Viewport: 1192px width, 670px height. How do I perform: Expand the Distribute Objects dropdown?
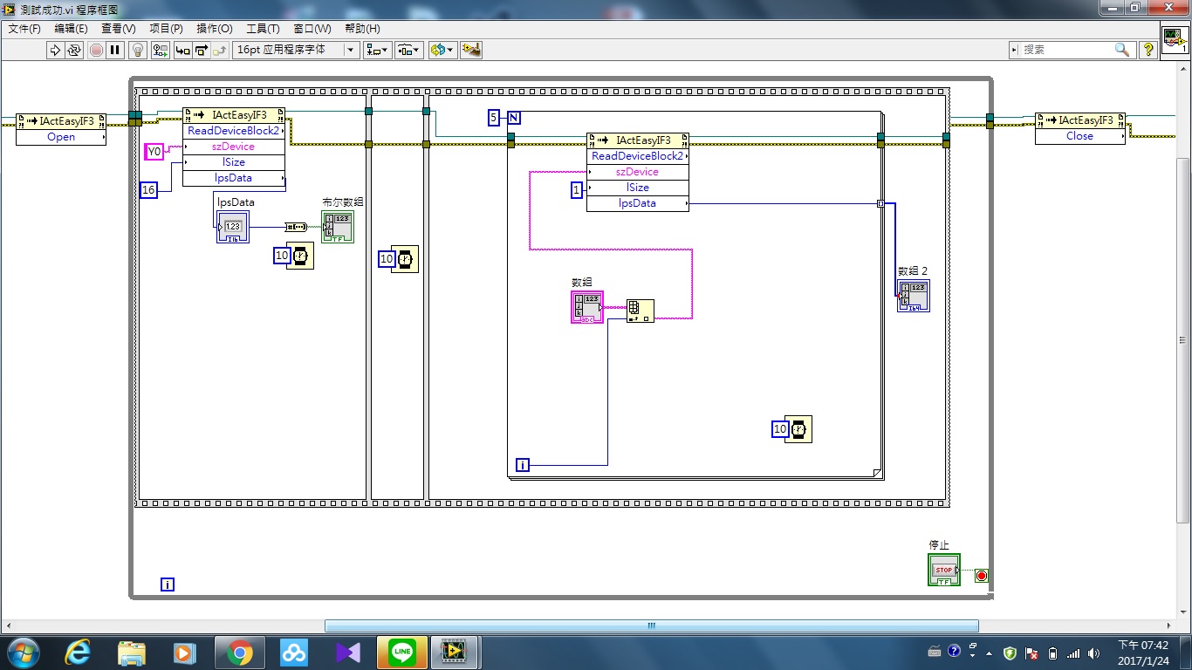[x=408, y=50]
